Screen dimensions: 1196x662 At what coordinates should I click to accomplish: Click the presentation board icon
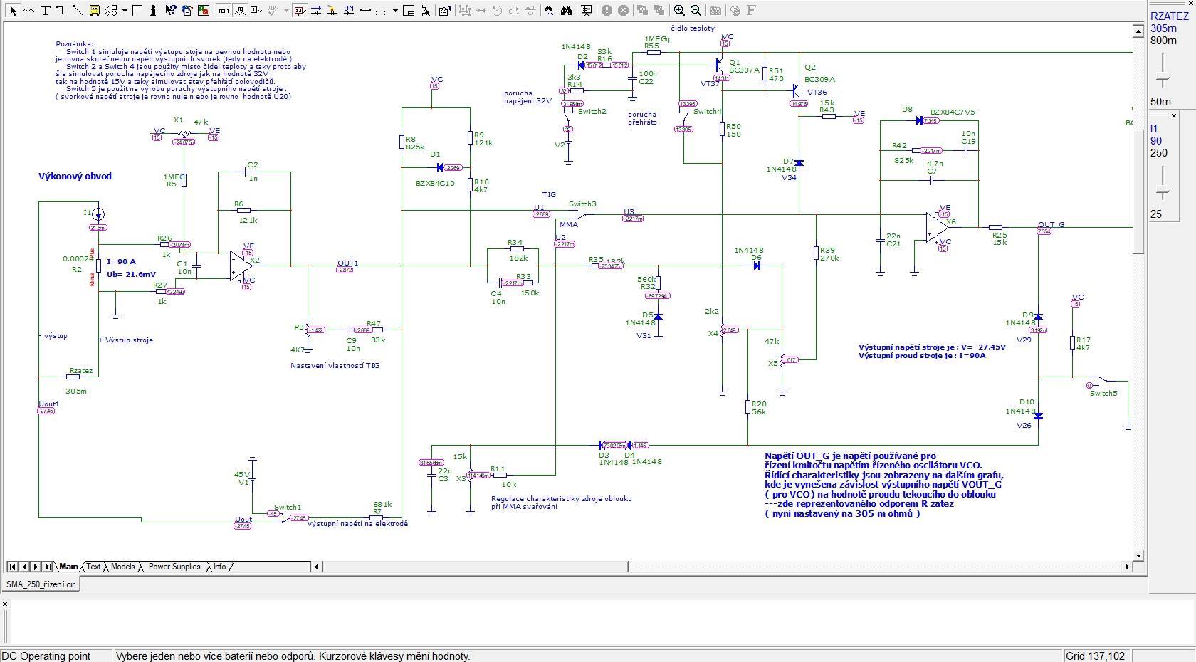click(x=587, y=11)
